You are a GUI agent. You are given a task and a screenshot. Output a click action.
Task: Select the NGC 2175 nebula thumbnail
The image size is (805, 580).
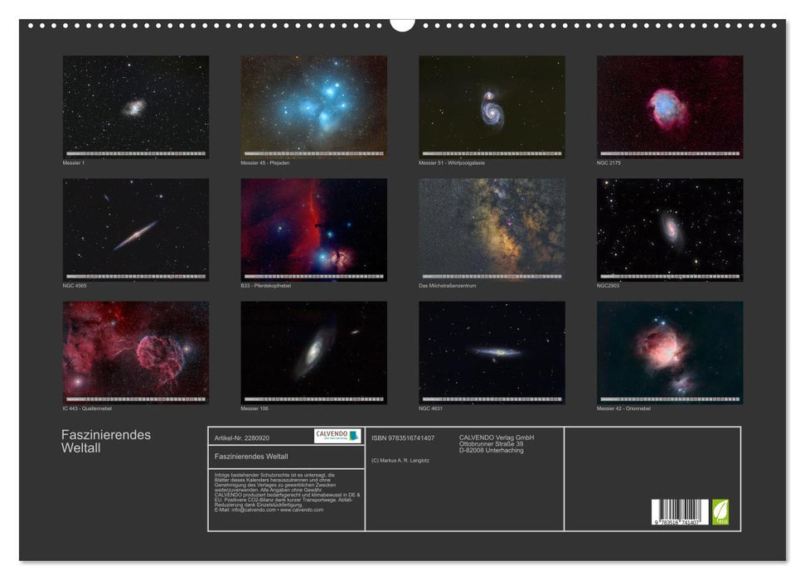670,107
